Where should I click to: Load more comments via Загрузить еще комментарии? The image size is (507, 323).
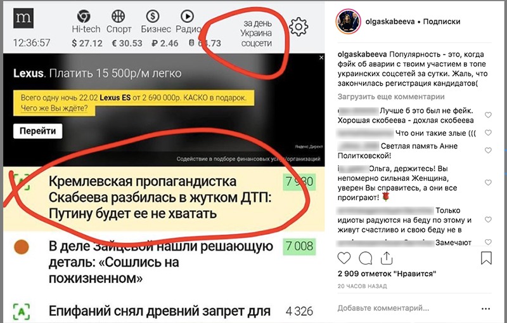tap(391, 96)
